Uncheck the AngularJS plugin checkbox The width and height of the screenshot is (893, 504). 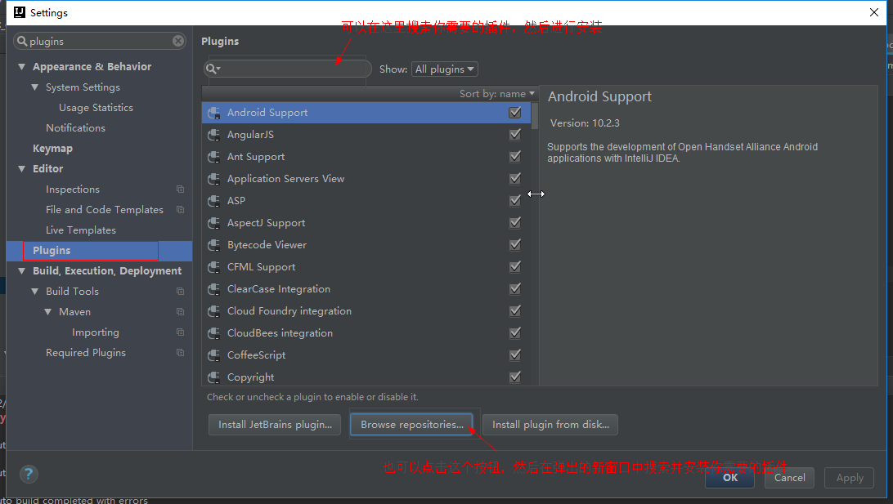point(515,135)
